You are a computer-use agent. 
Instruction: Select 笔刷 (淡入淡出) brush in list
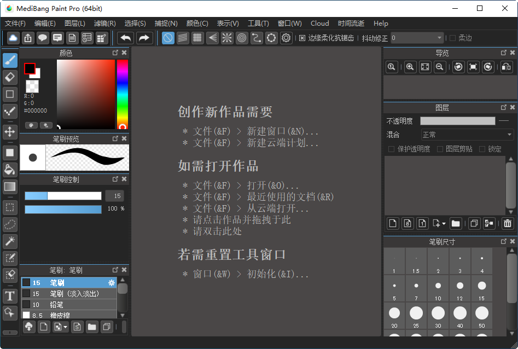tap(69, 293)
